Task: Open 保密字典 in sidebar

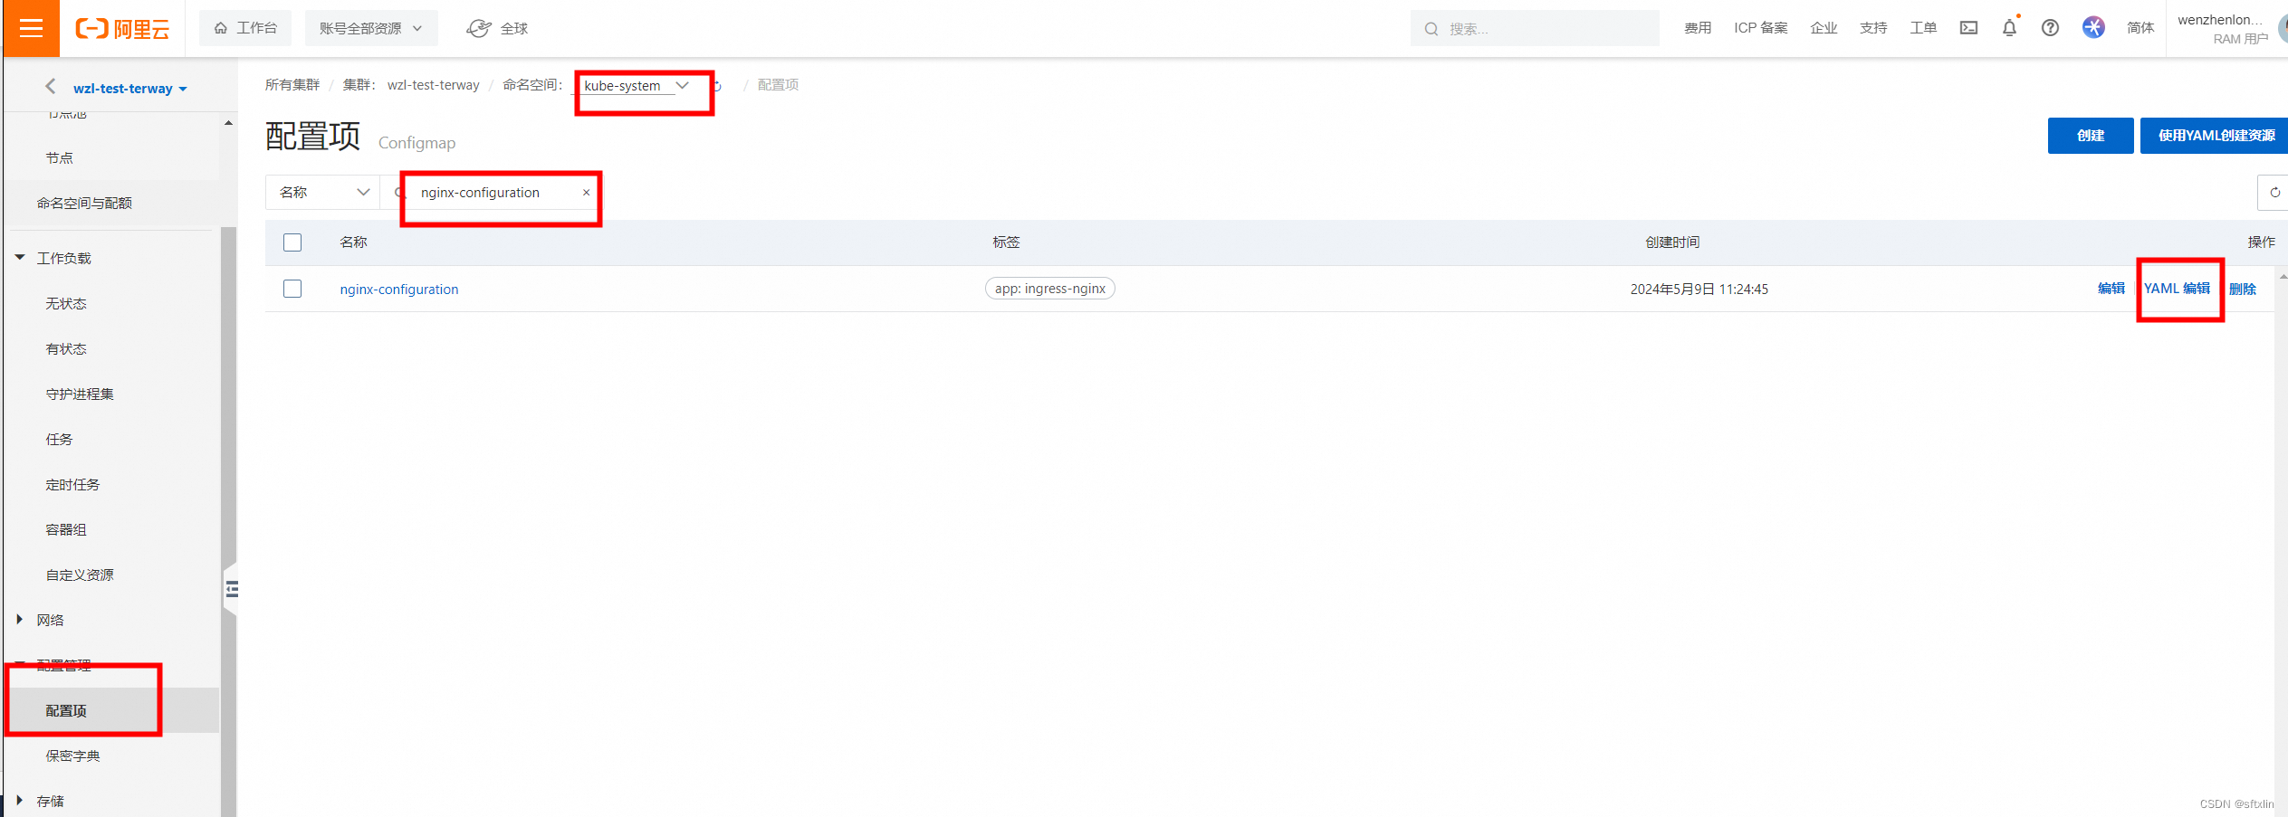Action: click(x=72, y=755)
